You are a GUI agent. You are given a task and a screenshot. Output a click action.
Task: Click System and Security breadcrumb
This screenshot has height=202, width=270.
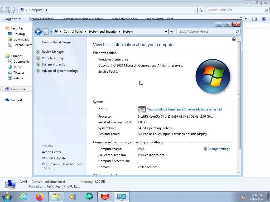(x=103, y=32)
